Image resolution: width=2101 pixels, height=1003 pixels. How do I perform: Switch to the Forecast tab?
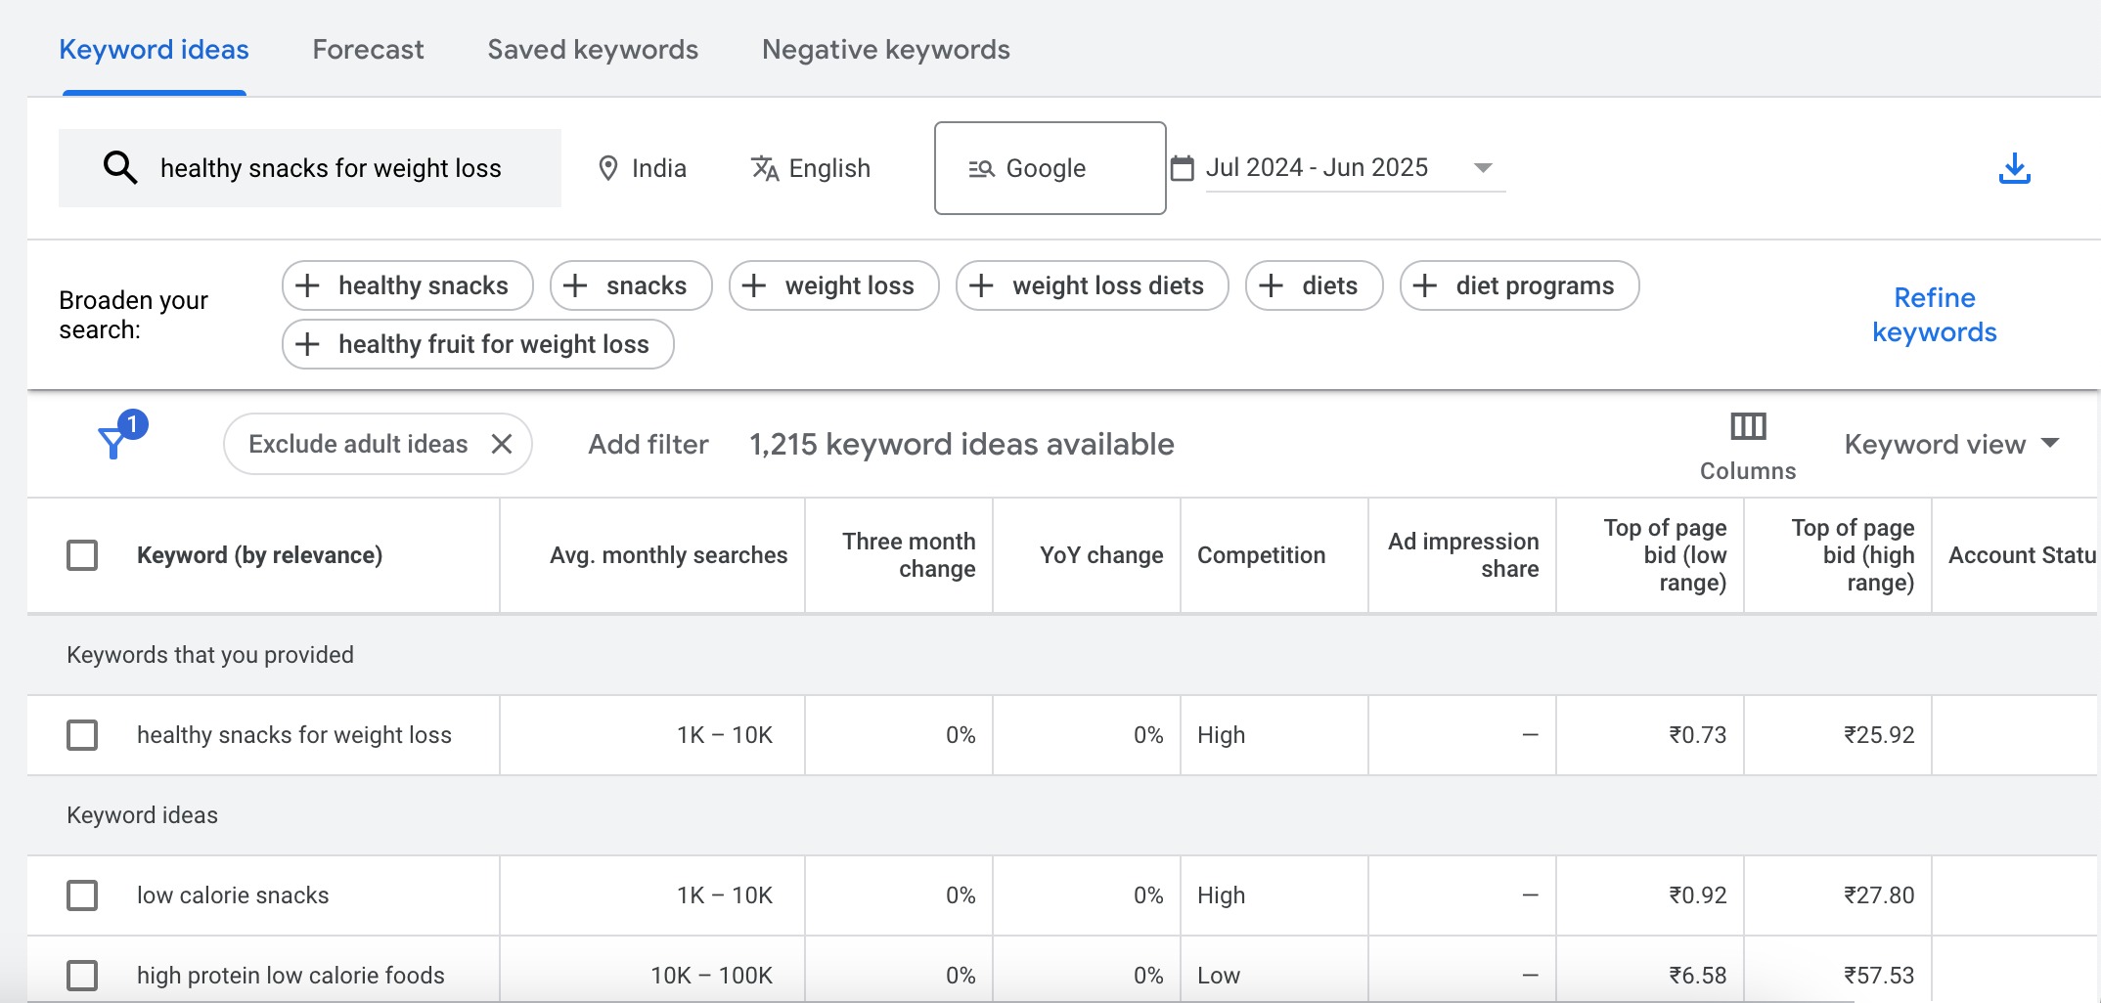pos(368,50)
